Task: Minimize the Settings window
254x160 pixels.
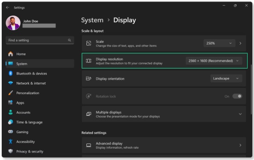Action: 224,5
